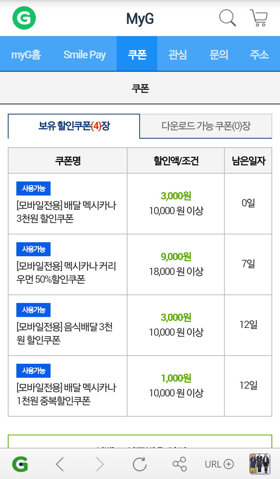This screenshot has height=479, width=280.
Task: Tap the URL plus button
Action: click(x=219, y=464)
